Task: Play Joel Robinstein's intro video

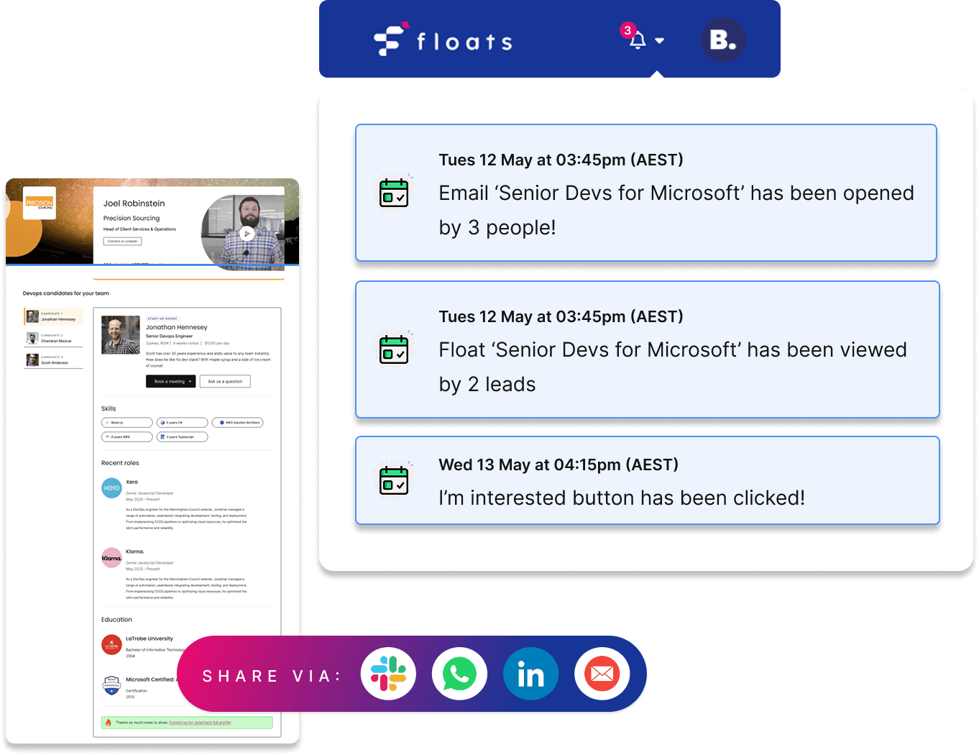Action: click(x=247, y=233)
